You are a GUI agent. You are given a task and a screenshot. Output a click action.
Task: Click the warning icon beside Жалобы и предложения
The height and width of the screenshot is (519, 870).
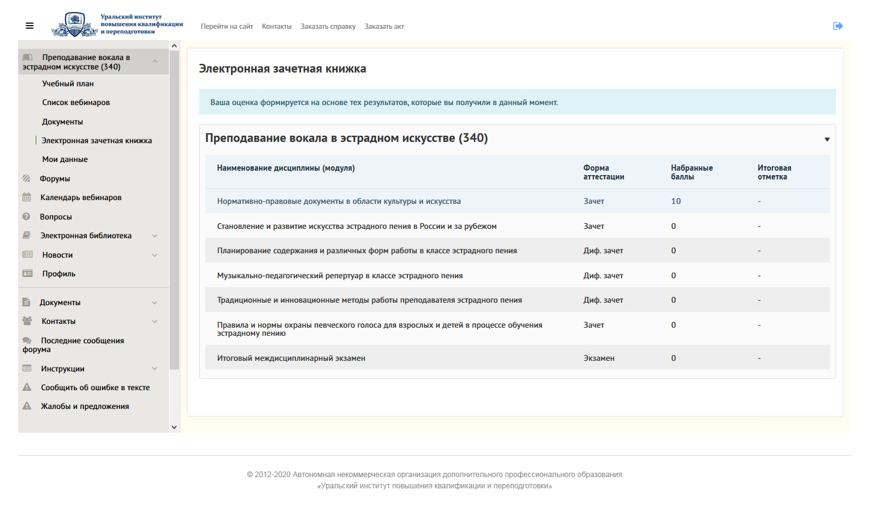point(27,406)
